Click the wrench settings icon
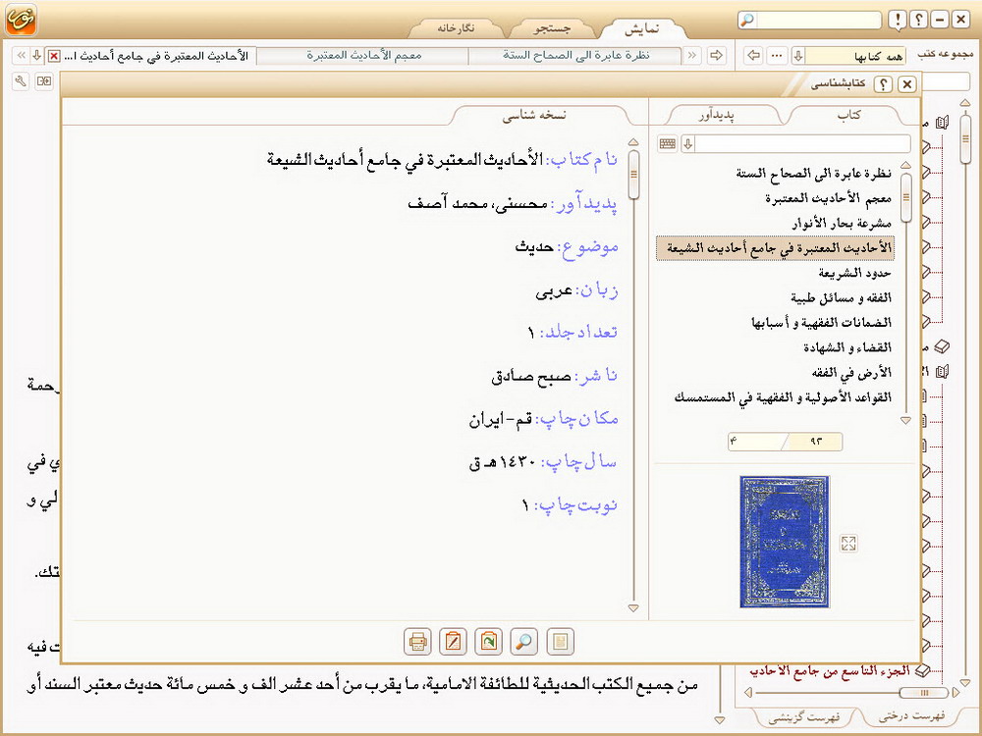The height and width of the screenshot is (736, 982). tap(20, 81)
